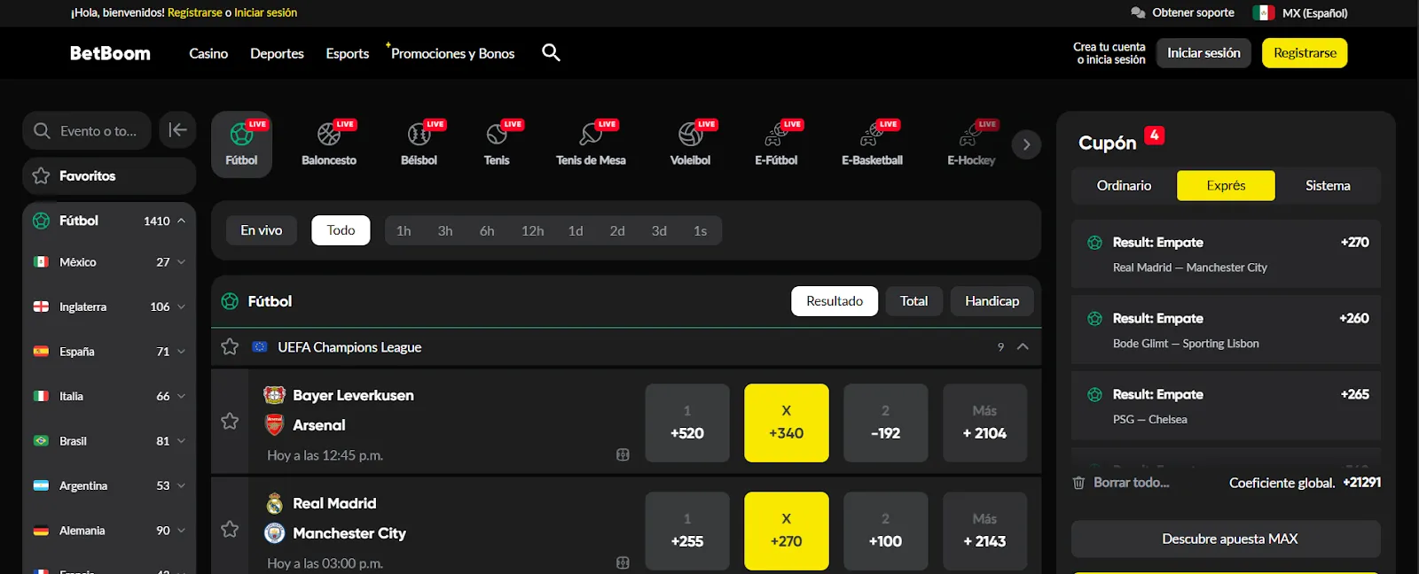Select the Tenis de Mesa sport icon
This screenshot has width=1419, height=574.
point(591,143)
